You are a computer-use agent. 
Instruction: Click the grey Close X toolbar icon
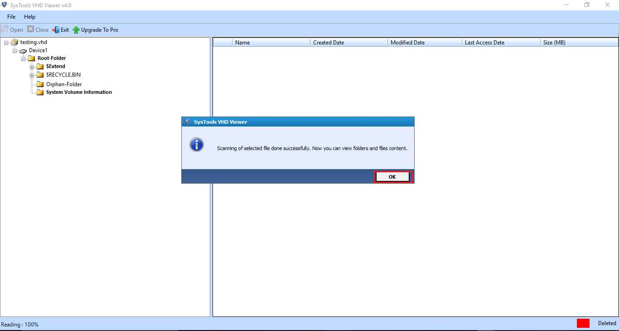[30, 29]
